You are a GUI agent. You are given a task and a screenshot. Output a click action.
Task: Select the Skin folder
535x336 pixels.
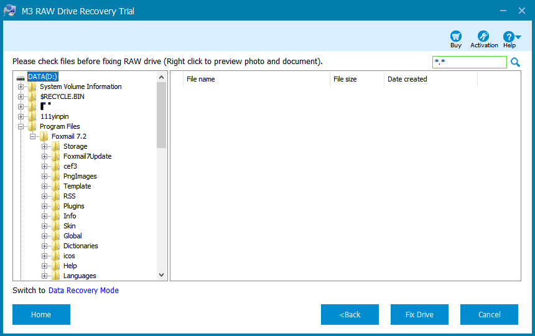(x=69, y=226)
